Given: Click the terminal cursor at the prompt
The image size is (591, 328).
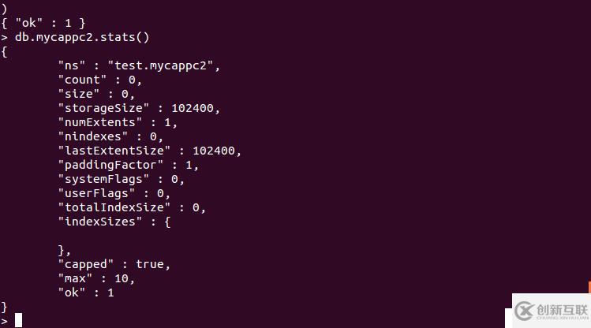Looking at the screenshot, I should (x=18, y=319).
